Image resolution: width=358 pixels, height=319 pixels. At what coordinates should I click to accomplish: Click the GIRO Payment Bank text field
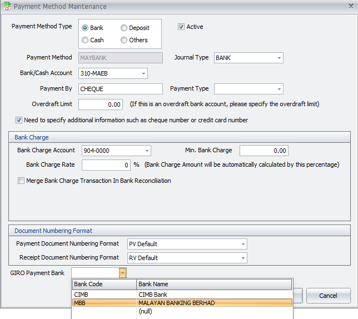point(96,273)
